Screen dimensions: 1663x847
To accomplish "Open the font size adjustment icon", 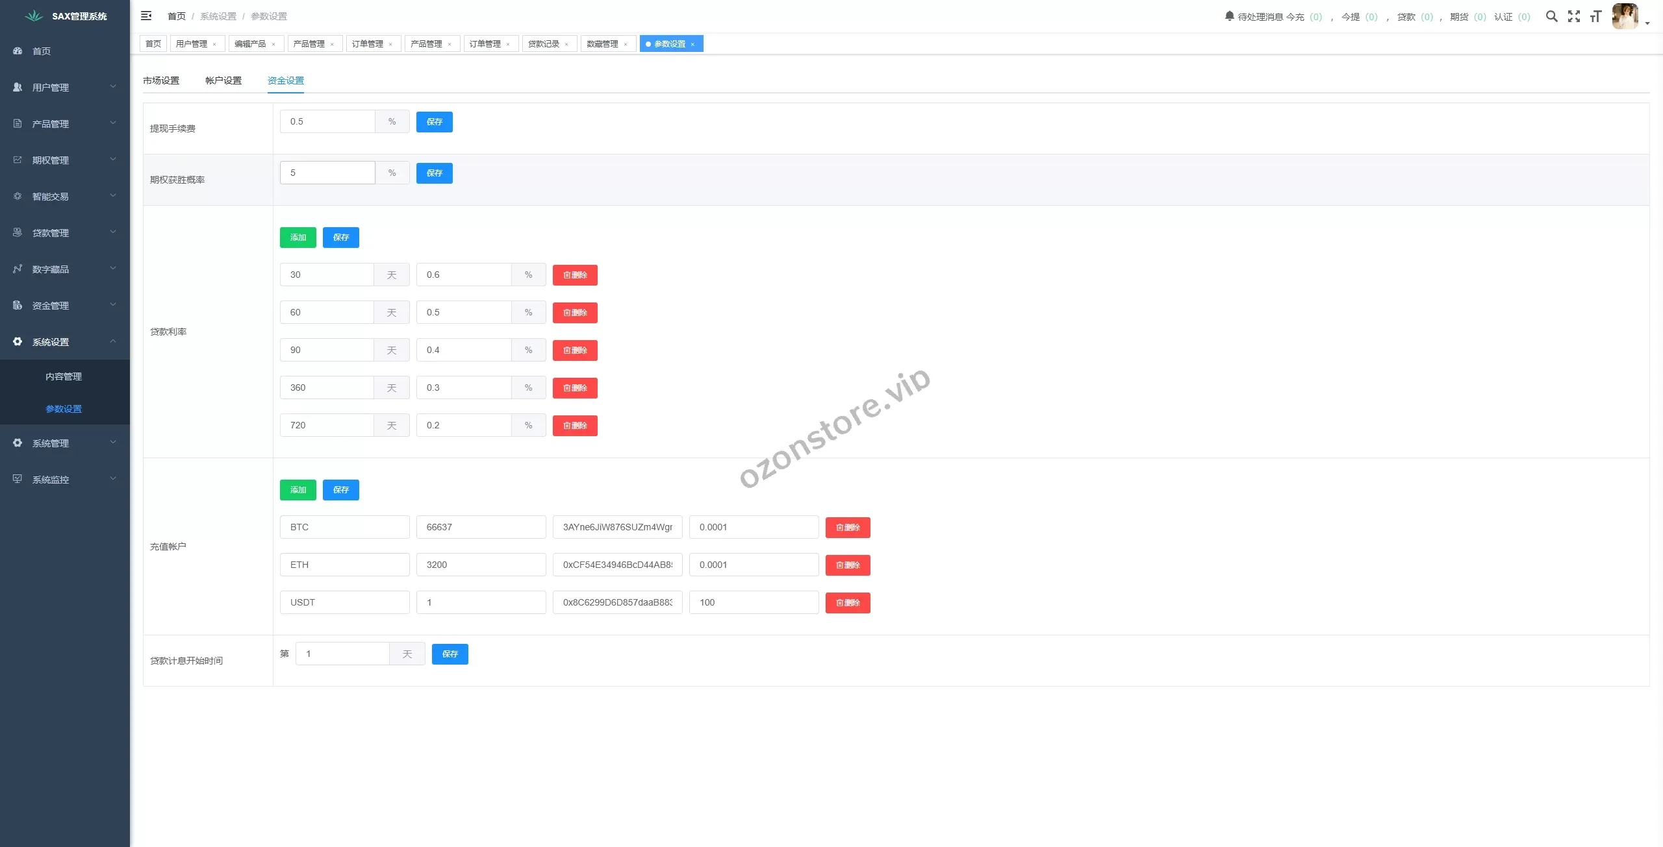I will [1595, 16].
